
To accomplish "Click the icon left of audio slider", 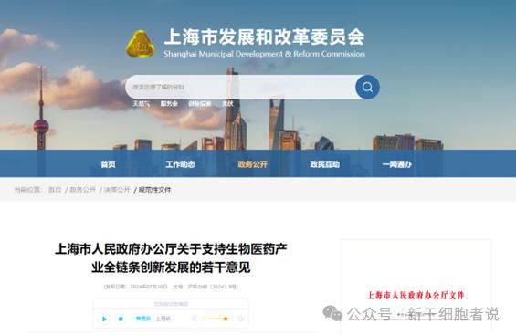I will tap(195, 319).
